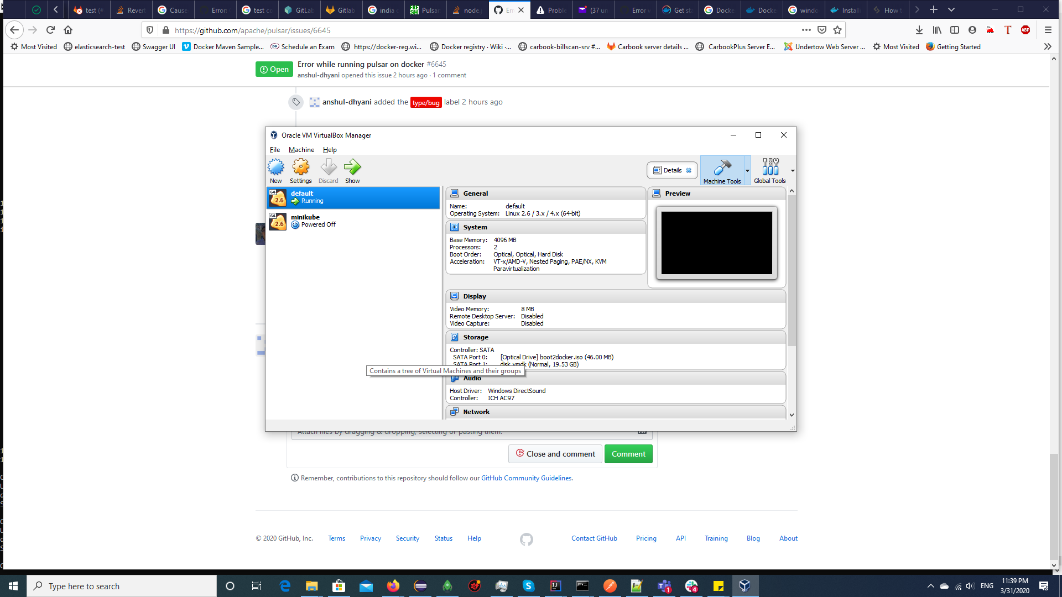Open GitHub Community Guidelines link

click(526, 478)
